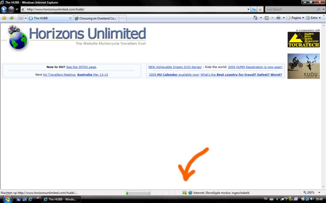Screen dimensions: 326x203
Task: Click 'Internet | Beveiligde modus: ingeschakeld' status text
Action: pos(221,193)
